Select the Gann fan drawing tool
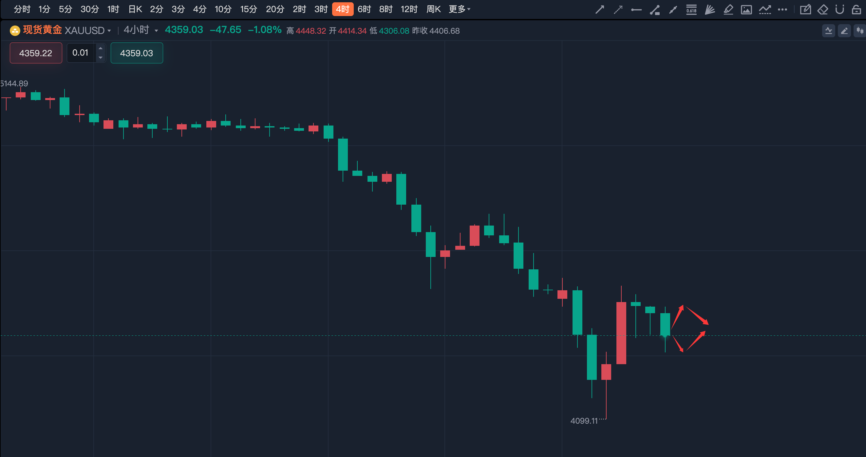The image size is (866, 457). [710, 9]
